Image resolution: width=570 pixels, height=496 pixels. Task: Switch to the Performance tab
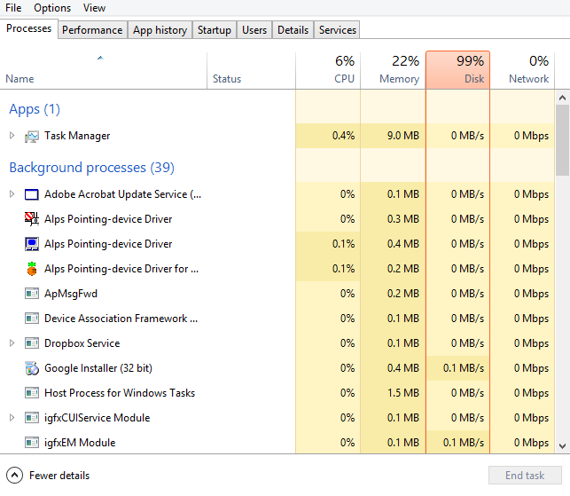(92, 30)
